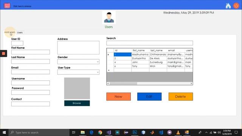The image size is (242, 136).
Task: Open the MATLAB taskbar icon
Action: pyautogui.click(x=152, y=133)
